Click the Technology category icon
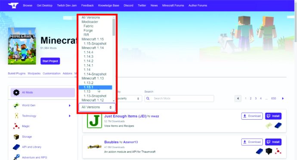The width and height of the screenshot is (297, 160). pyautogui.click(x=16, y=116)
